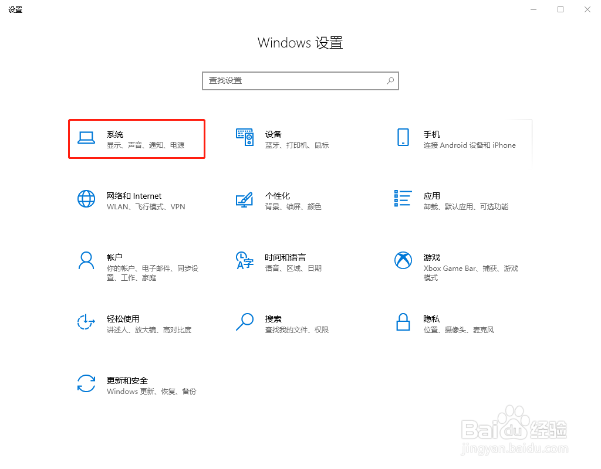Open the 游戏 settings title
The height and width of the screenshot is (469, 601).
tap(431, 257)
